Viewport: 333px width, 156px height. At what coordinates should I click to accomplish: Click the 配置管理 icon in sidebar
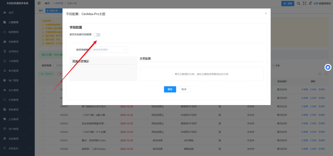tap(5, 32)
